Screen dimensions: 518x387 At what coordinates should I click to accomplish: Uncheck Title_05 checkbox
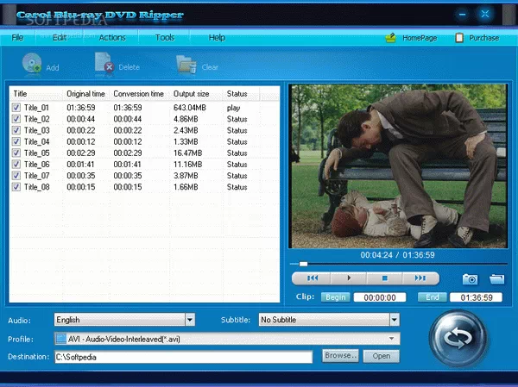[16, 153]
